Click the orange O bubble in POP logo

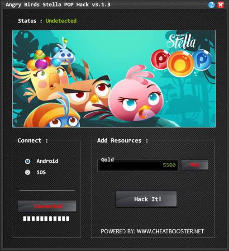pyautogui.click(x=181, y=64)
